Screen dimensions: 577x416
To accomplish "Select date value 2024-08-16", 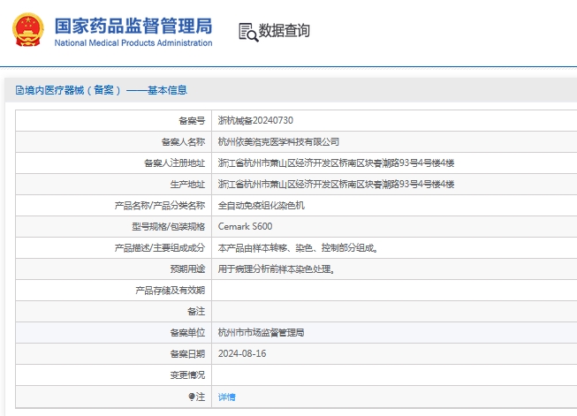I will (x=242, y=353).
